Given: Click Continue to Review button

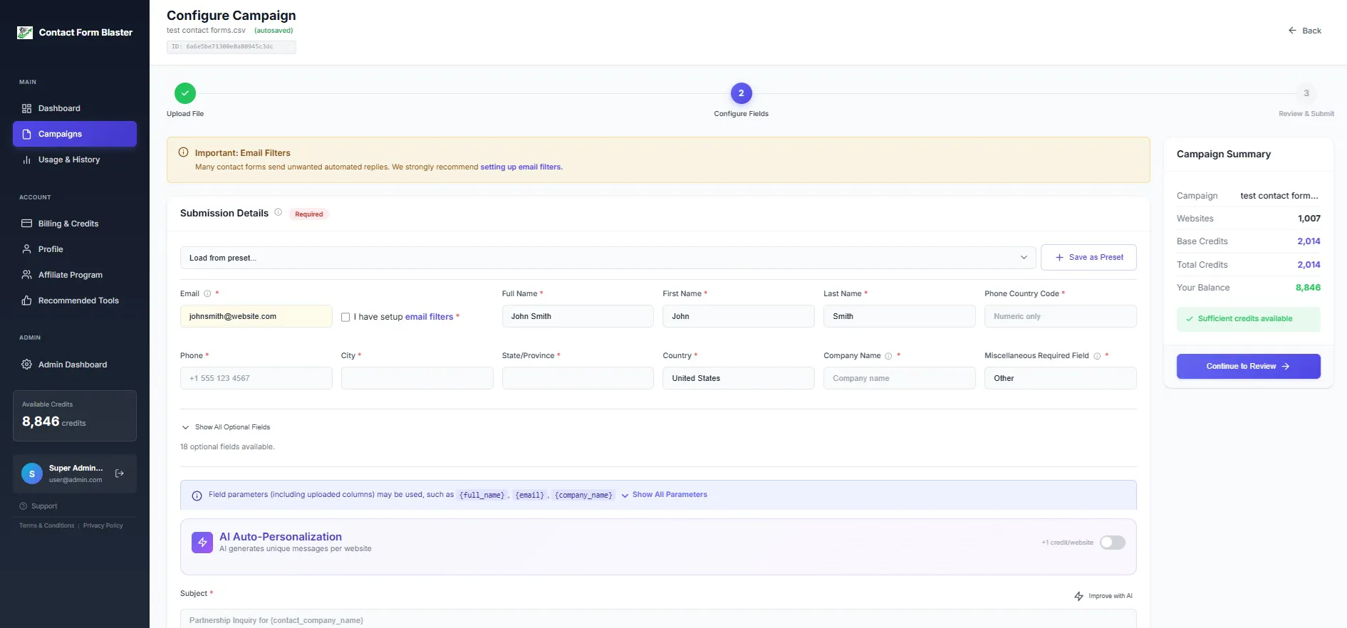Looking at the screenshot, I should pyautogui.click(x=1248, y=366).
